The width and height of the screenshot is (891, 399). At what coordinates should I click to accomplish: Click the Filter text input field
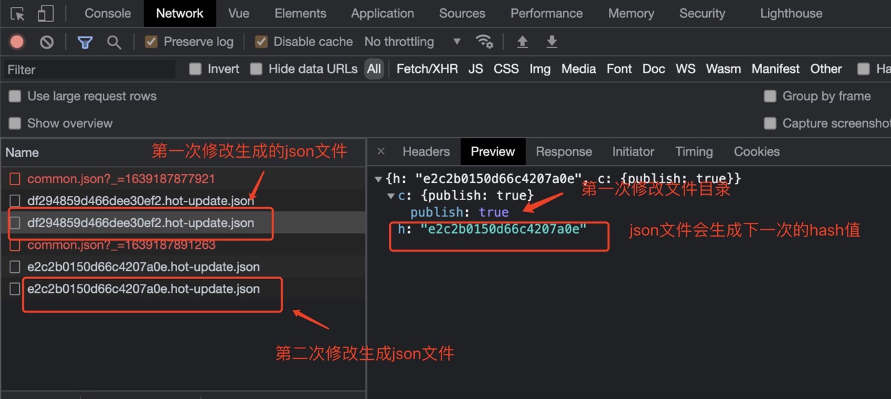point(89,69)
